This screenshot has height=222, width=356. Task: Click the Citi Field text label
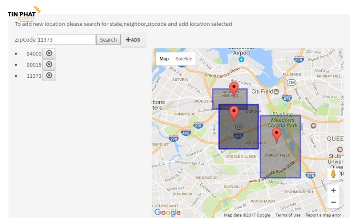click(x=262, y=91)
